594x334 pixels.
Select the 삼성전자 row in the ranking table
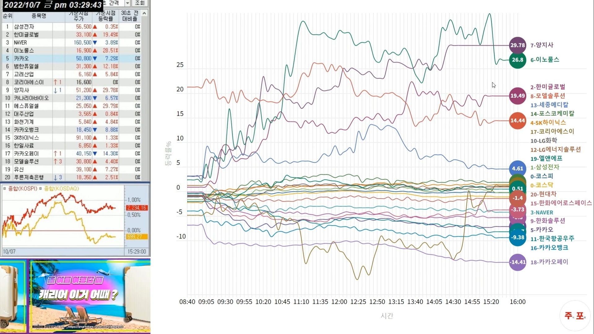pyautogui.click(x=72, y=27)
